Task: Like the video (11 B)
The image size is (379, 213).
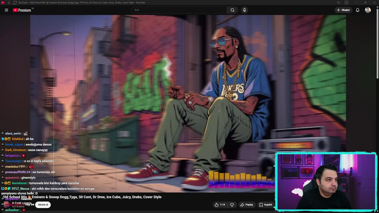Action: point(220,205)
